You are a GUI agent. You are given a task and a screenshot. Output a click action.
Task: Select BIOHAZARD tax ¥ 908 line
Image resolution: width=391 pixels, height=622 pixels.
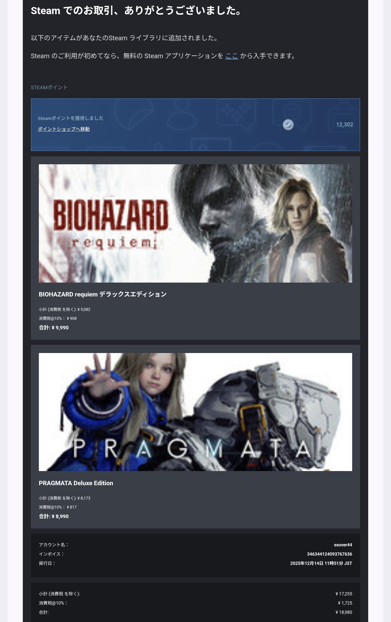(58, 318)
